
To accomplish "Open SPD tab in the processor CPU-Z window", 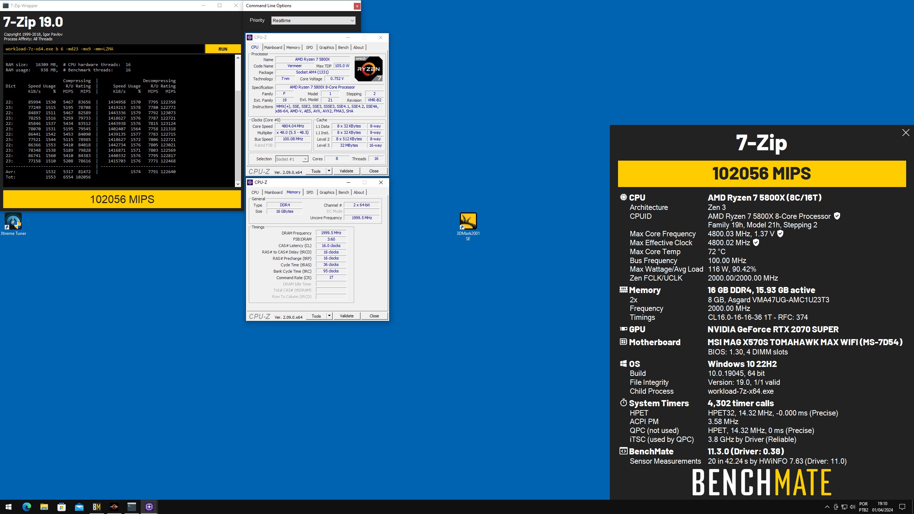I will click(309, 47).
